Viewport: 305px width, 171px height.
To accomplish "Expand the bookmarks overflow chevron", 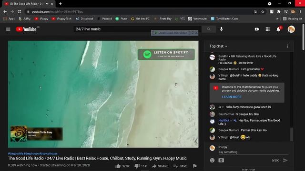I will (x=277, y=19).
